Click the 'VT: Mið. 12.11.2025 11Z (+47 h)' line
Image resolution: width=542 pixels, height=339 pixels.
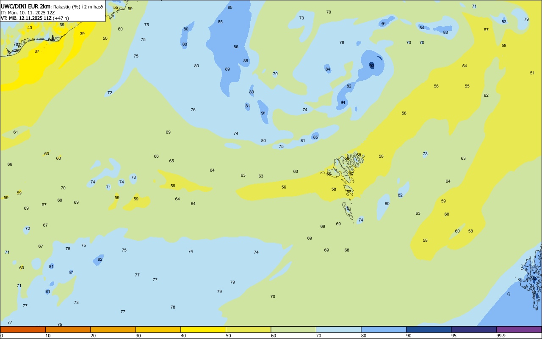coord(35,18)
